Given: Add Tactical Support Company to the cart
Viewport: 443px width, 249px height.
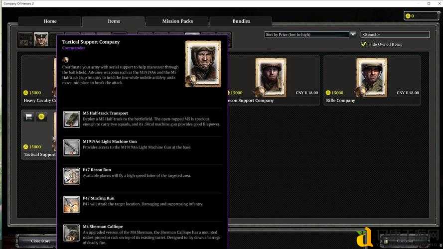Looking at the screenshot, I should 28,117.
